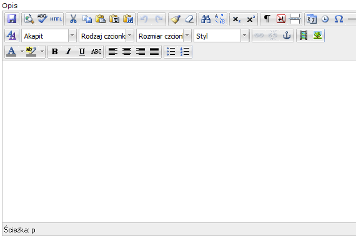Apply subscript formatting
The height and width of the screenshot is (238, 356).
click(237, 19)
